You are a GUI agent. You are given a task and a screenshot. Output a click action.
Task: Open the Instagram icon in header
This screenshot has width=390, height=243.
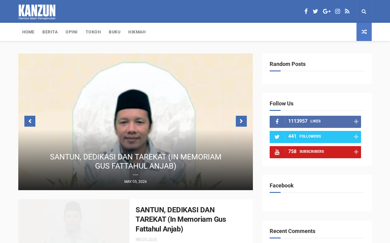click(x=338, y=11)
